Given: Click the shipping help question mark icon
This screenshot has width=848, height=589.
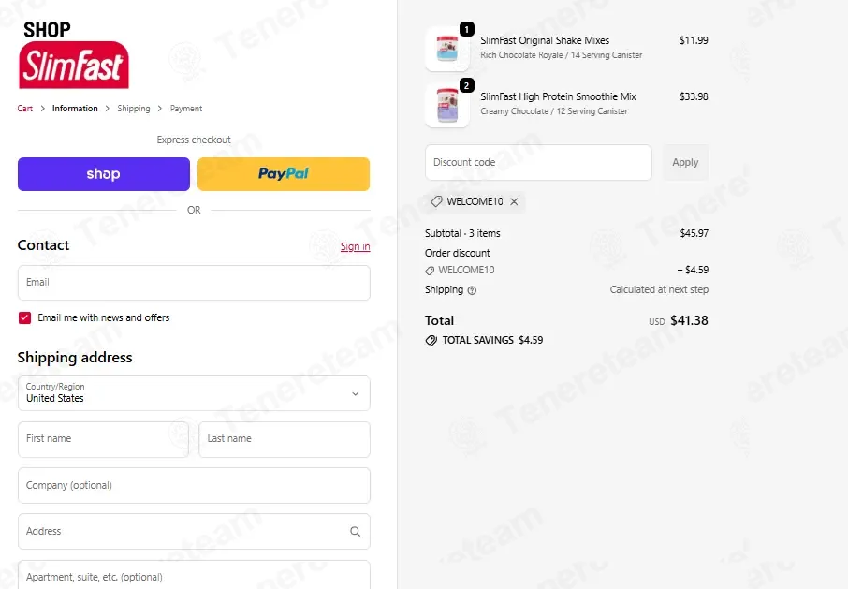Looking at the screenshot, I should point(472,290).
